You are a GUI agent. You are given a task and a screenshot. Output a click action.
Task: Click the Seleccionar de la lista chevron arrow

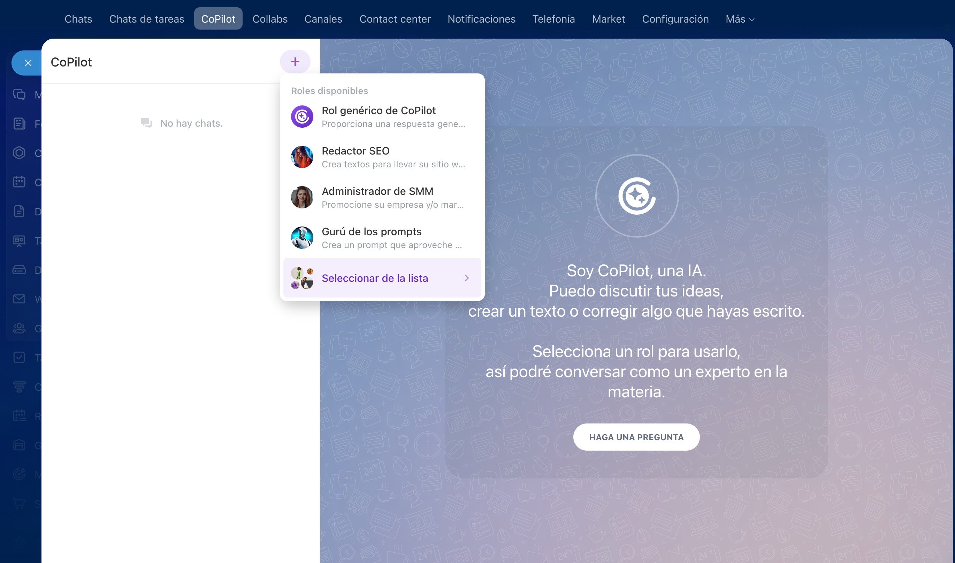(467, 278)
